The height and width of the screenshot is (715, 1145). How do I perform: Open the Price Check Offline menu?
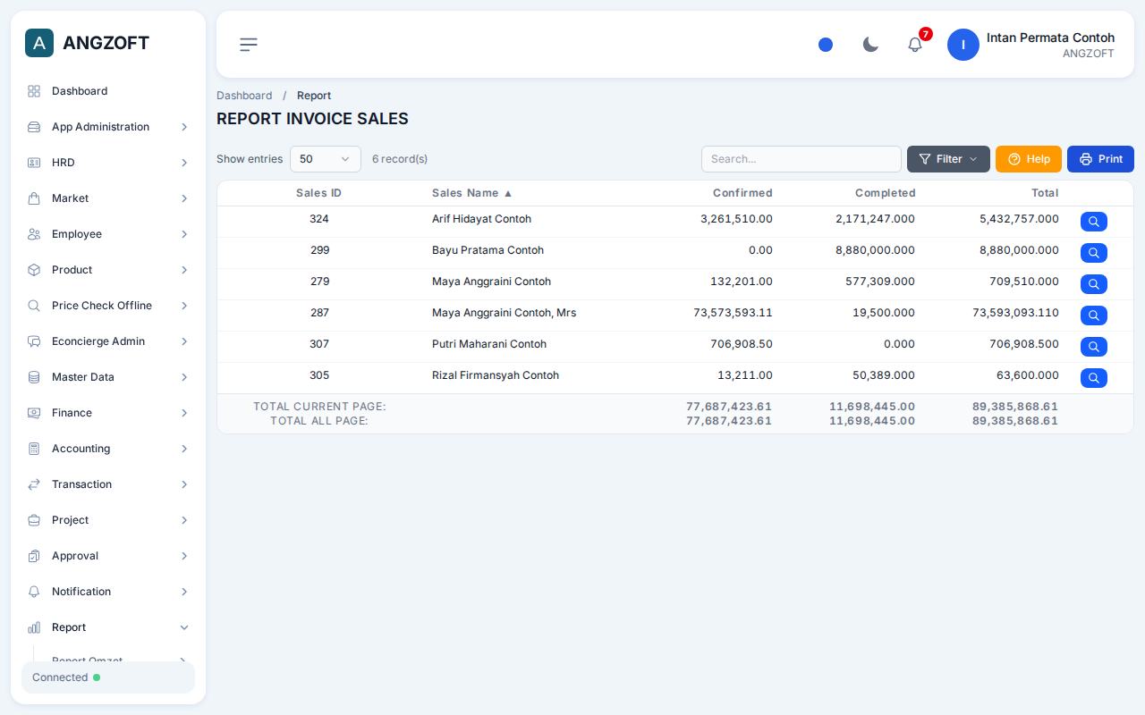[108, 306]
